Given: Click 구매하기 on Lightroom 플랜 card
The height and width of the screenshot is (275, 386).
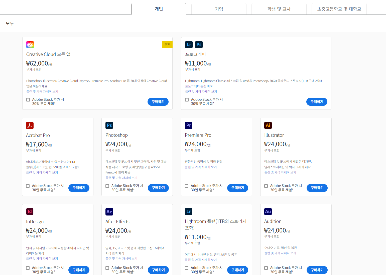Looking at the screenshot, I should (x=238, y=270).
